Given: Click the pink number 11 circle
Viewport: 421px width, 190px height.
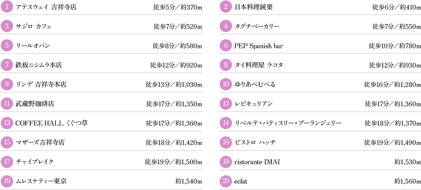Looking at the screenshot, I should point(7,104).
